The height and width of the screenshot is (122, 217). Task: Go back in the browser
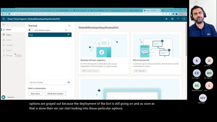coord(3,14)
